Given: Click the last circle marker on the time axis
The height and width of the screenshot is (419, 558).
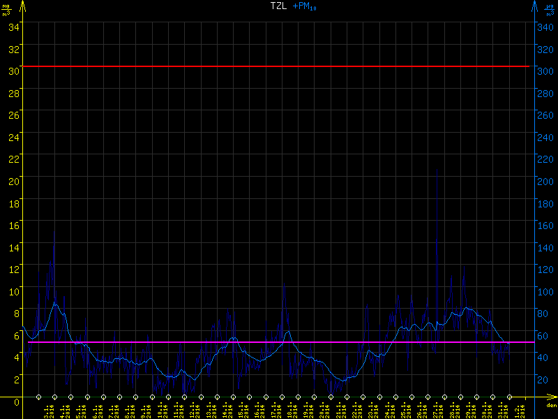Looking at the screenshot, I should pos(508,397).
